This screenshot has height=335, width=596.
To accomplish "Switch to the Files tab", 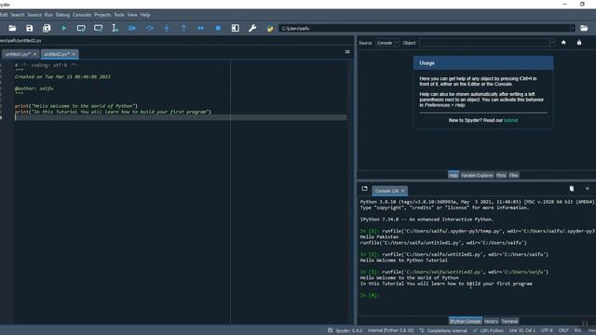I will tap(513, 175).
